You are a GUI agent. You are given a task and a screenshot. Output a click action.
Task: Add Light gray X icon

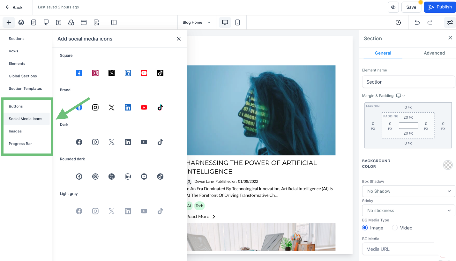pyautogui.click(x=111, y=211)
